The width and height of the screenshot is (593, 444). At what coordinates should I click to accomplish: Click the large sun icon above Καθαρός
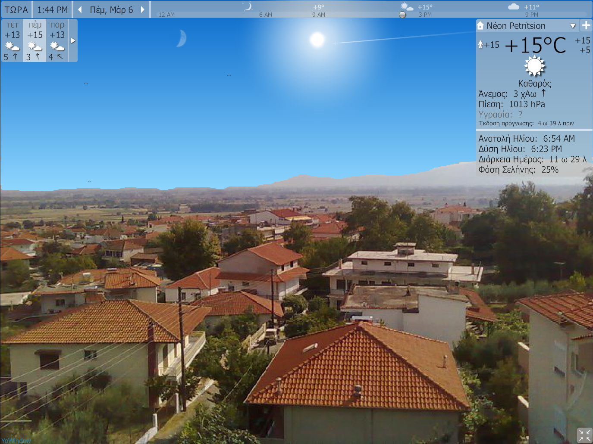coord(534,66)
